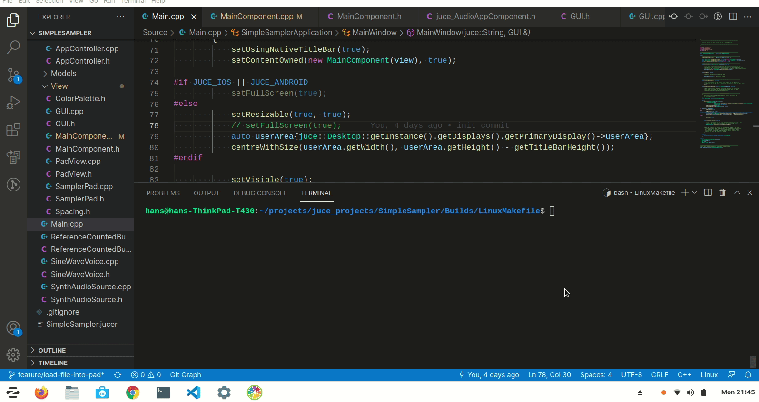Image resolution: width=759 pixels, height=402 pixels.
Task: Click the synchronize changes icon in status bar
Action: coord(118,375)
